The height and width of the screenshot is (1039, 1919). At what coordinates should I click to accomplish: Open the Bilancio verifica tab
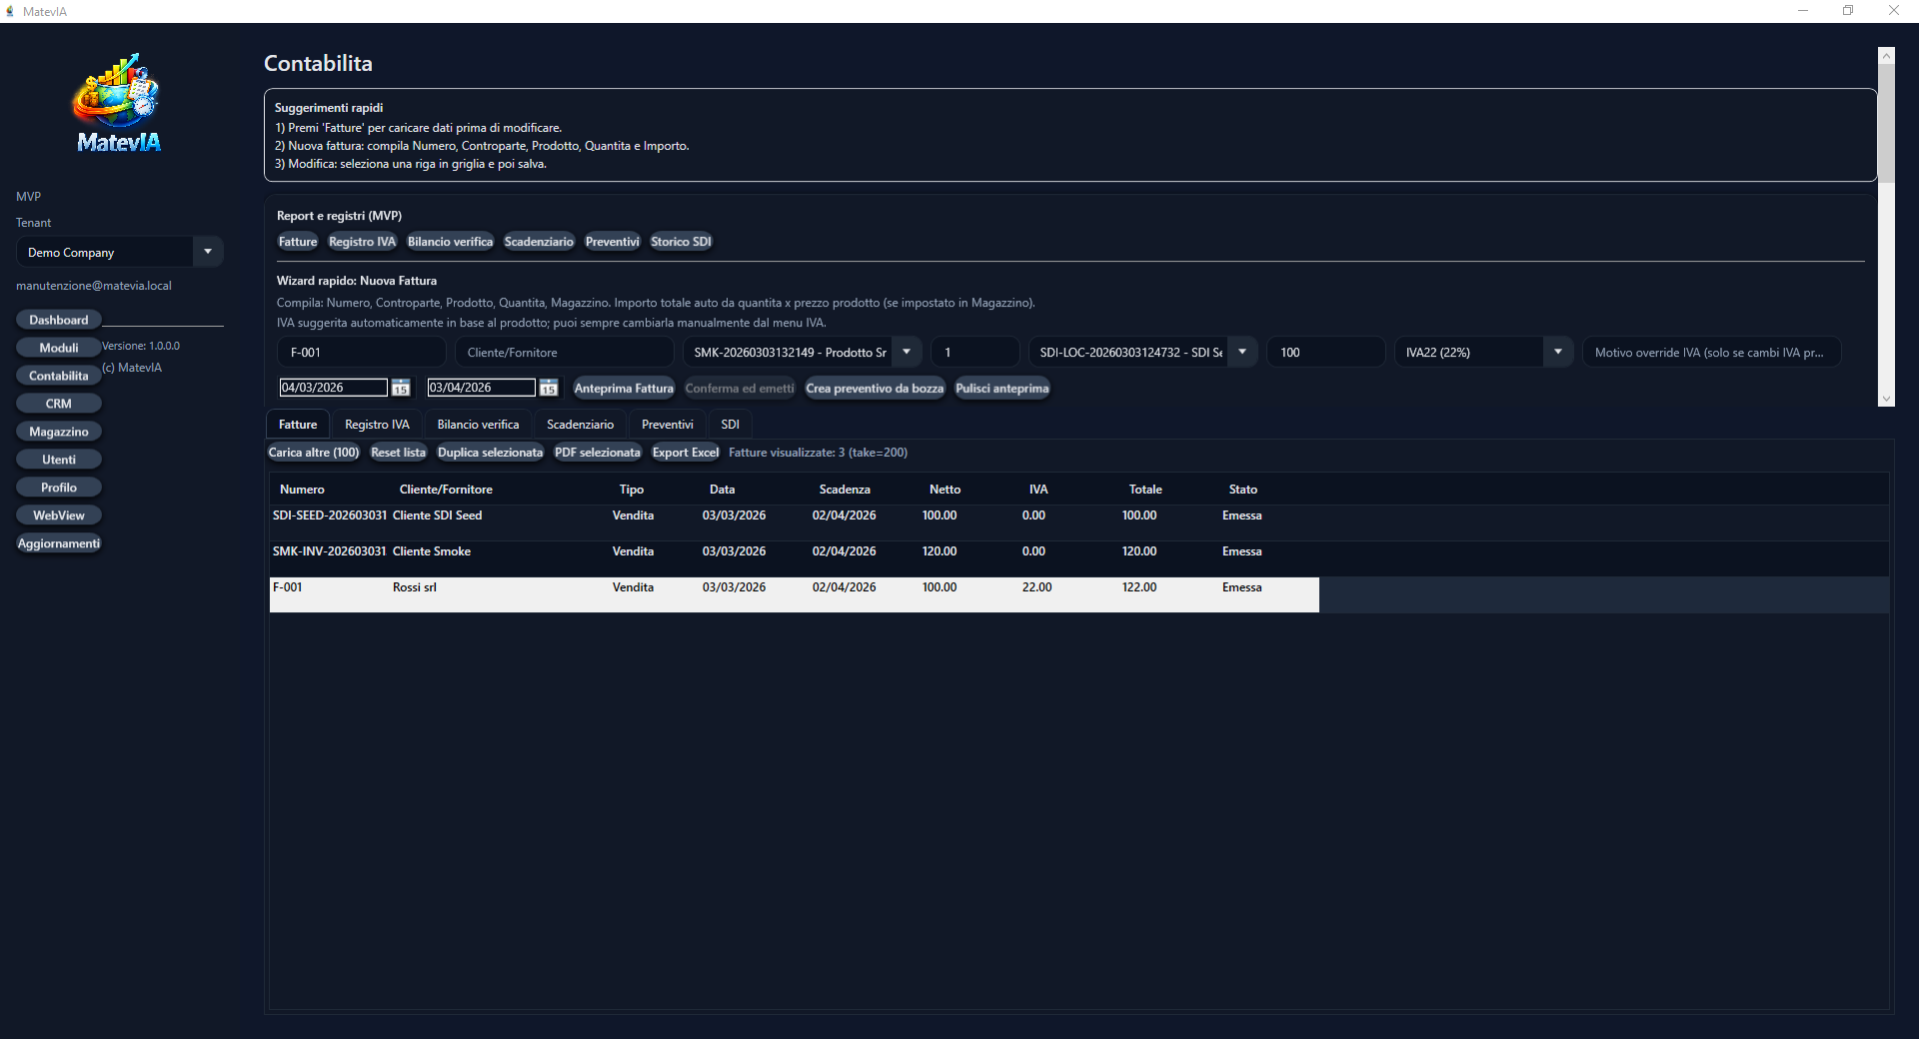tap(478, 425)
